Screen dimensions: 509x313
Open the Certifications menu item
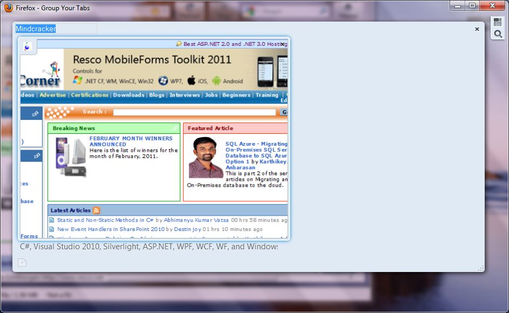pos(90,95)
